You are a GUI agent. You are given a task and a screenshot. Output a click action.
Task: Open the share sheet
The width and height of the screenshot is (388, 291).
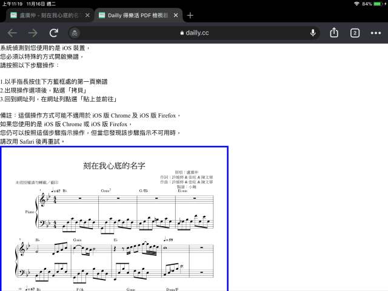coord(334,33)
